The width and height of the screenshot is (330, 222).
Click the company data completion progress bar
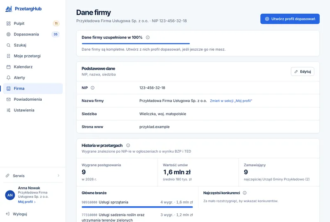click(136, 44)
